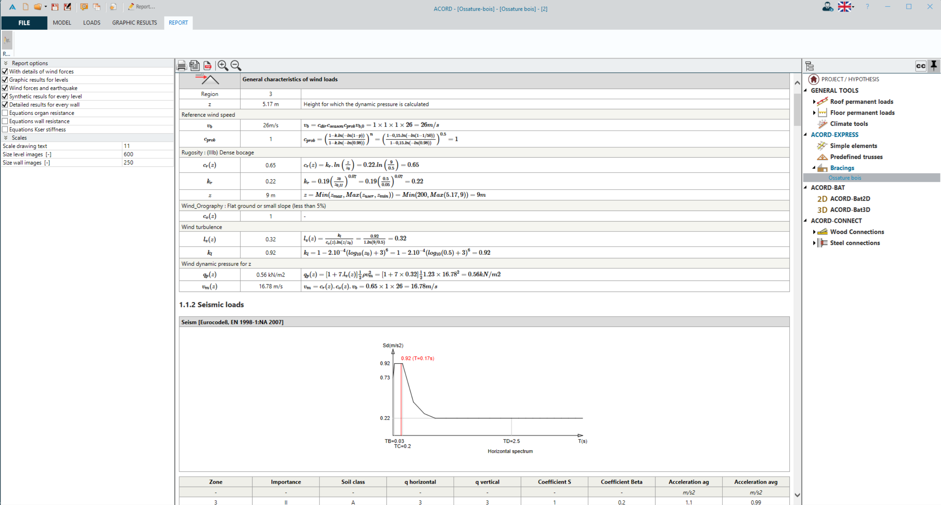Zoom out of the report view
941x505 pixels.
[x=236, y=66]
